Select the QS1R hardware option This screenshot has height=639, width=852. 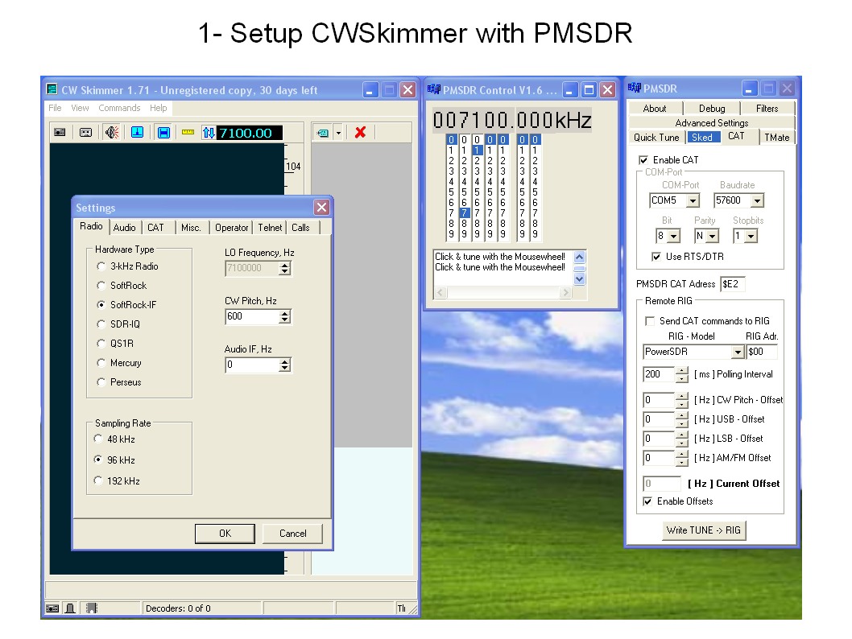[101, 344]
